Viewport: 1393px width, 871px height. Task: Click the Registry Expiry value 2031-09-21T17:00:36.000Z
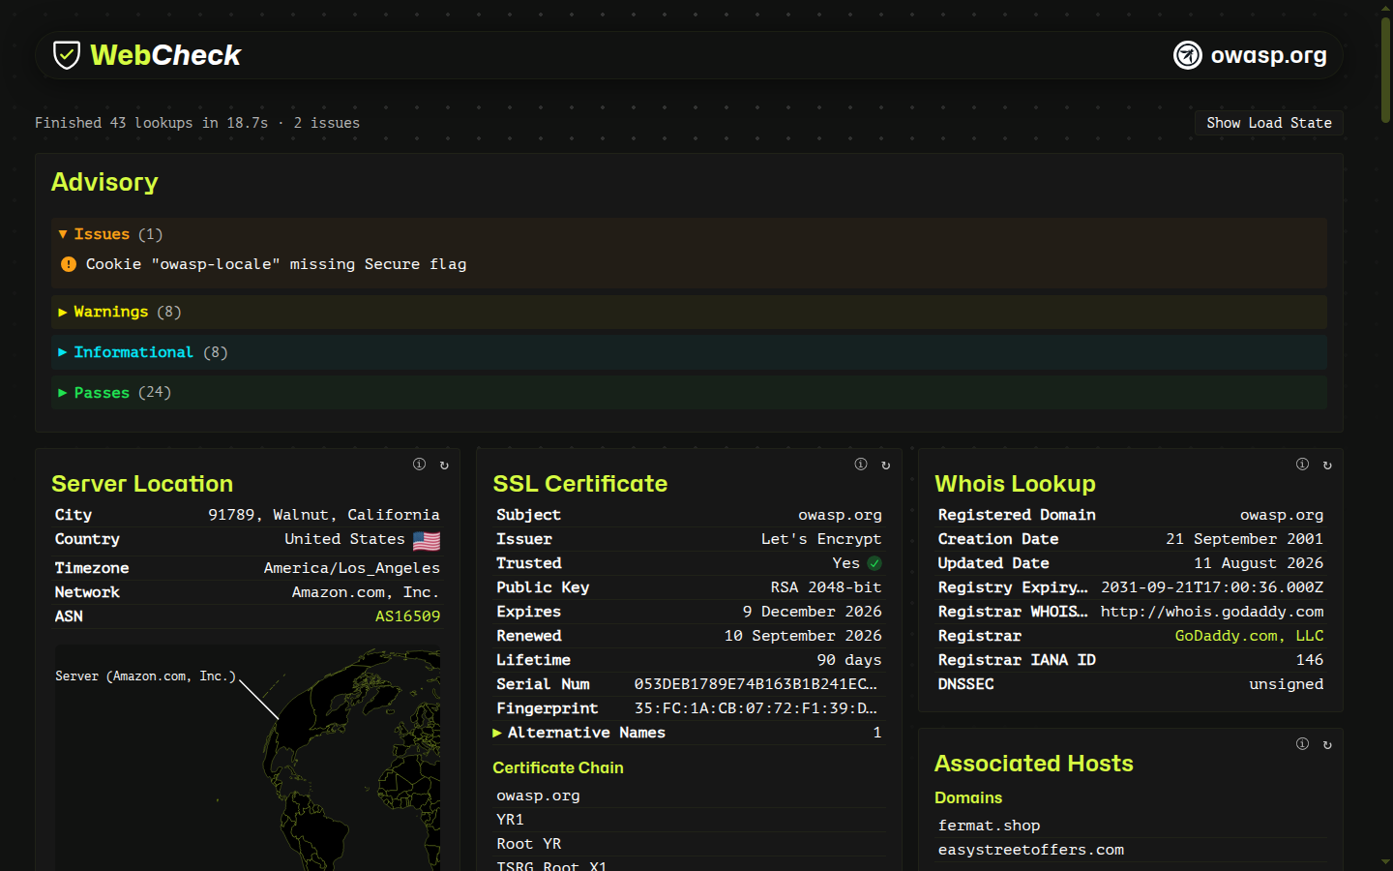click(1212, 587)
